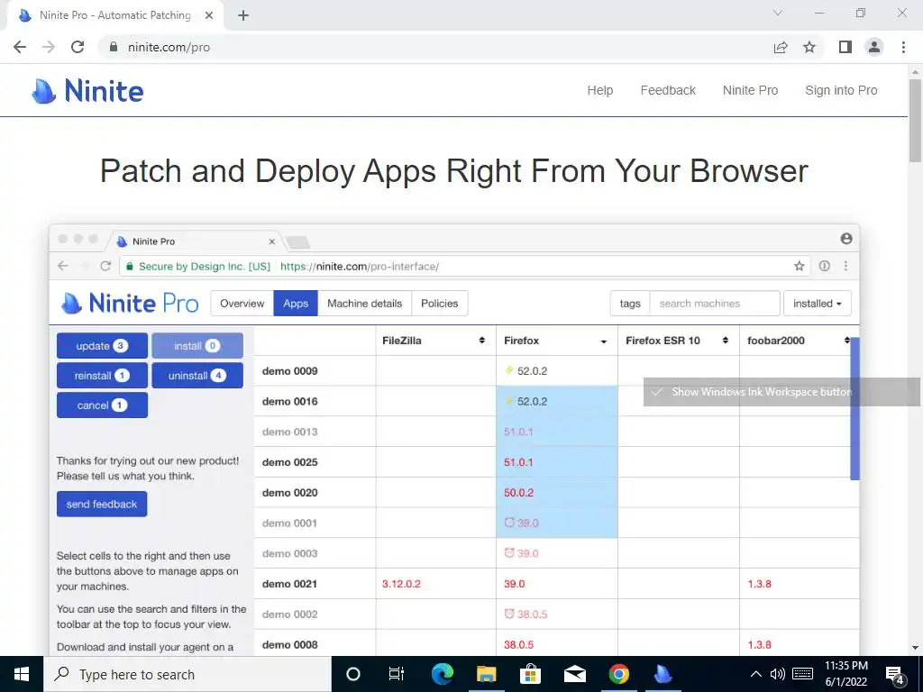Open the Chrome side panel icon

click(845, 47)
